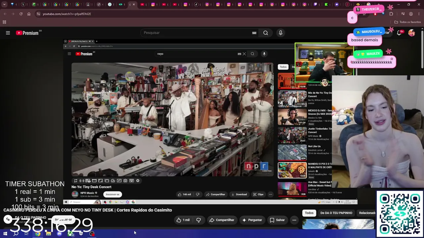The height and width of the screenshot is (238, 424).
Task: Open the browser extensions puzzle icon
Action: click(391, 14)
